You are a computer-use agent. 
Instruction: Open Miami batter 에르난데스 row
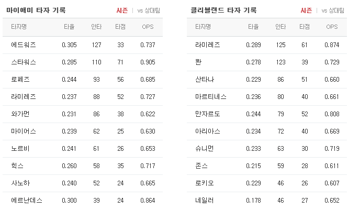pos(83,201)
